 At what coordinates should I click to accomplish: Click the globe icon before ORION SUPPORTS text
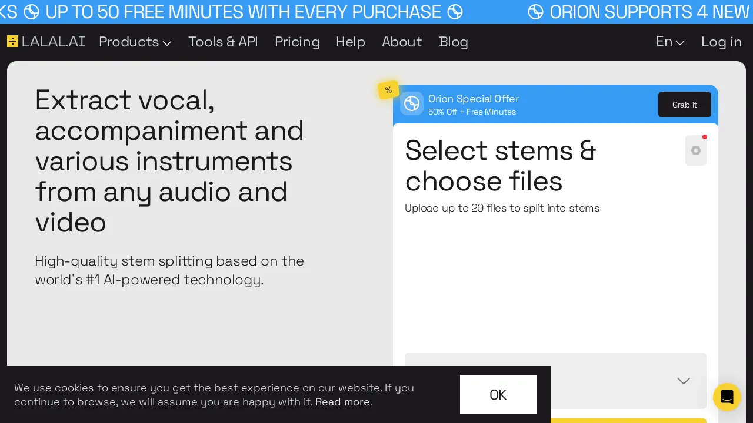click(x=535, y=12)
